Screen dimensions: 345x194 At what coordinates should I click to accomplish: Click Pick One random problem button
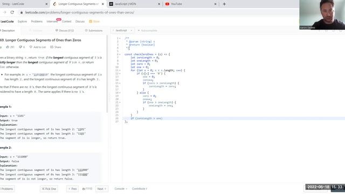pos(49,189)
